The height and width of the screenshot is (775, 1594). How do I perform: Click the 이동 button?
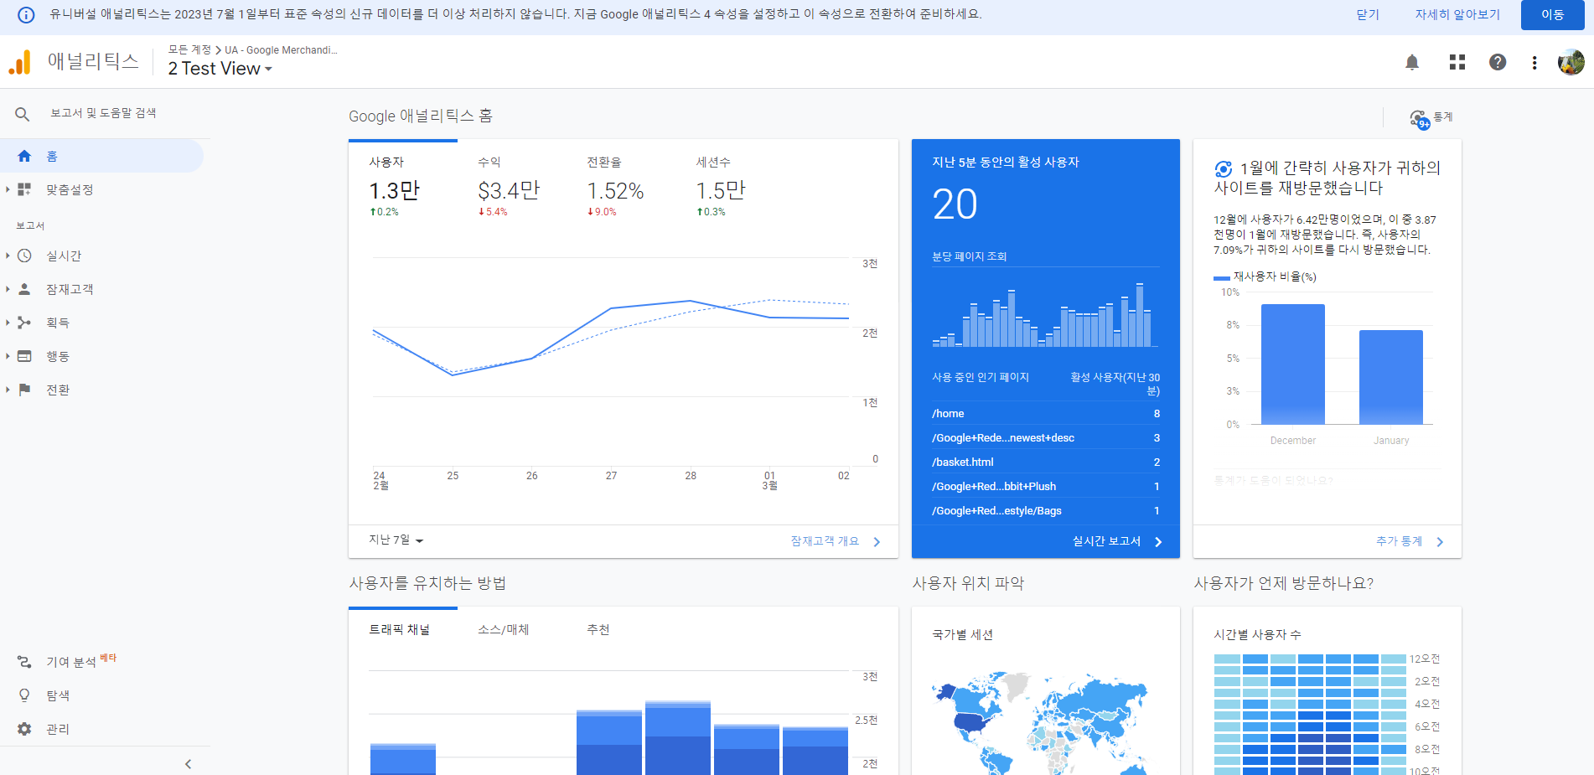coord(1553,15)
